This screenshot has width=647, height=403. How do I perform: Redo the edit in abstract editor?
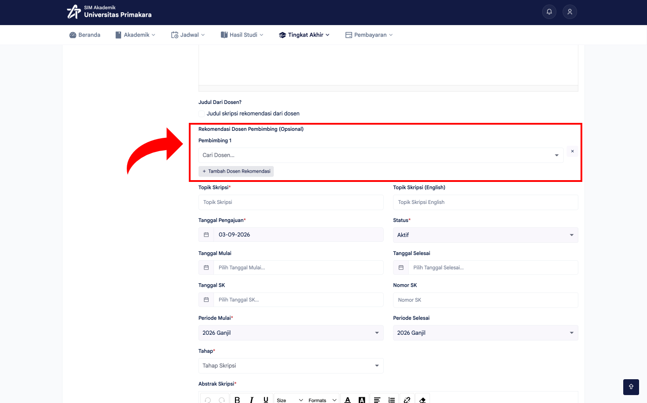click(222, 399)
